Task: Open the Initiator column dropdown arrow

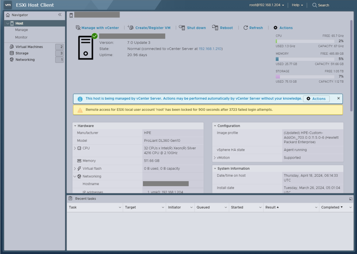Action: pyautogui.click(x=191, y=207)
